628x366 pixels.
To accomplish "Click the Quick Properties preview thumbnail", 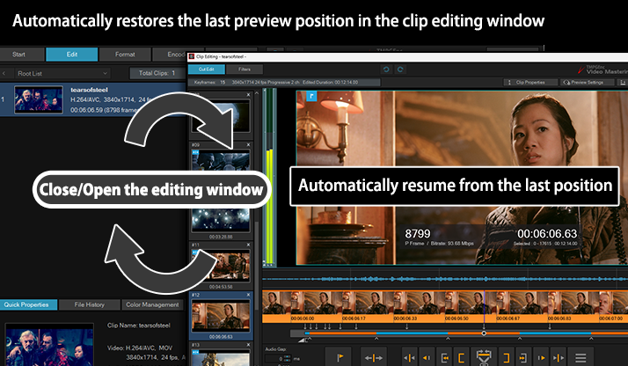I will 49,345.
